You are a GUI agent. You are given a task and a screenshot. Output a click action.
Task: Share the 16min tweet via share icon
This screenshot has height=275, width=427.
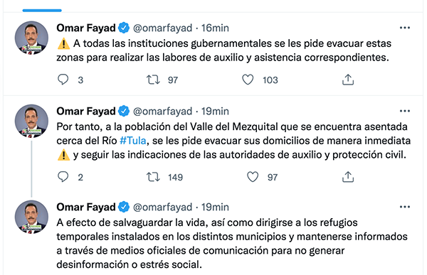348,80
